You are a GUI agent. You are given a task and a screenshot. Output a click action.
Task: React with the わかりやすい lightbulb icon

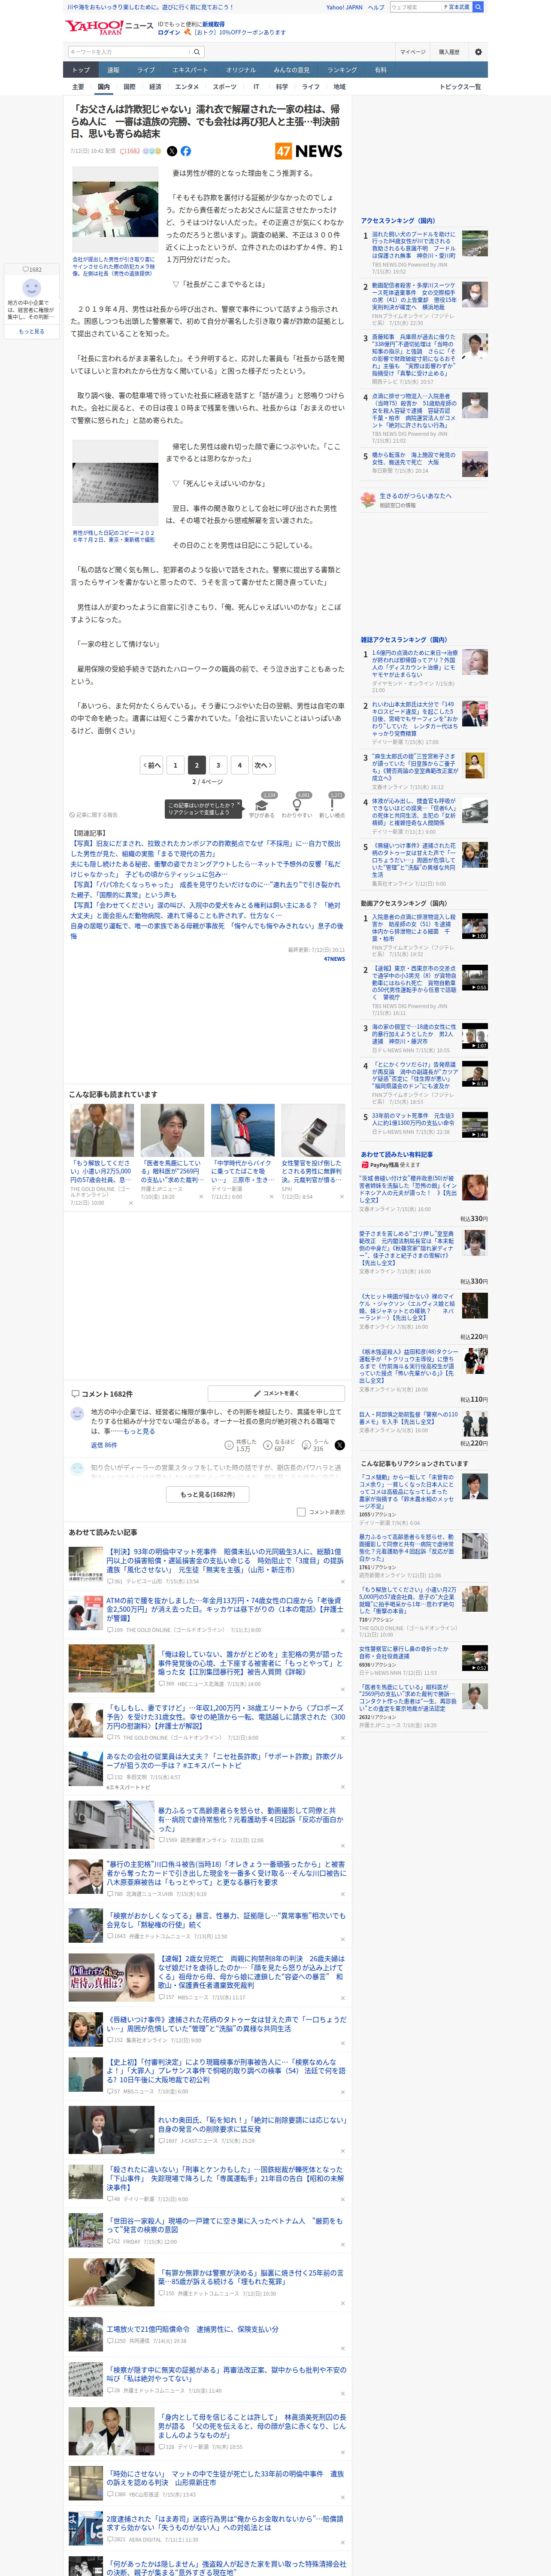[x=297, y=806]
